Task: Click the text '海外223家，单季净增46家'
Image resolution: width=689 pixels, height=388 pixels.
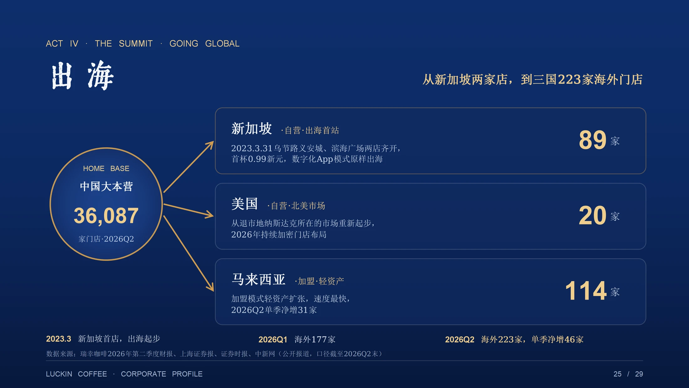Action: (x=532, y=339)
